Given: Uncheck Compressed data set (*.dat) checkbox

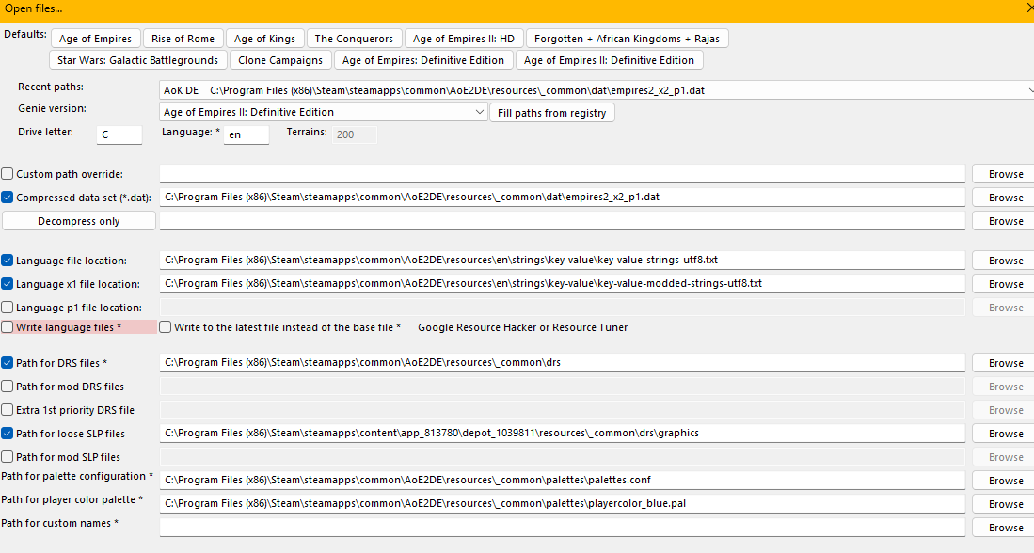Looking at the screenshot, I should click(x=8, y=197).
